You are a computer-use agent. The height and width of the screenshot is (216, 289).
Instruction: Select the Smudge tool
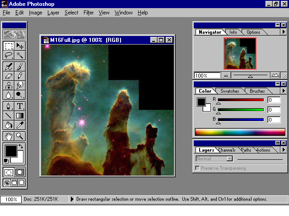[x=20, y=85]
